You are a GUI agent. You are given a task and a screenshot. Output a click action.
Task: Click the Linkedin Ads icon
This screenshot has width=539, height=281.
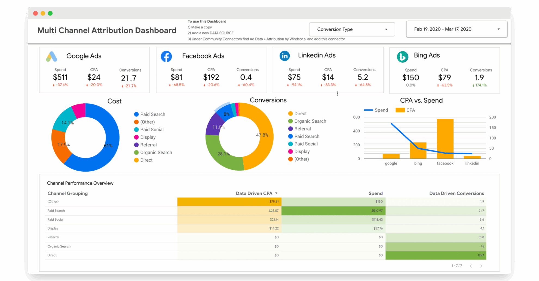284,55
